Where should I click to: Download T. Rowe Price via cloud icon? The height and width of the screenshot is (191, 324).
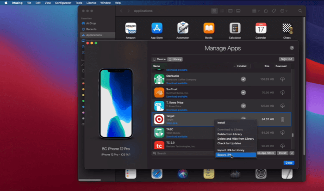click(x=282, y=106)
